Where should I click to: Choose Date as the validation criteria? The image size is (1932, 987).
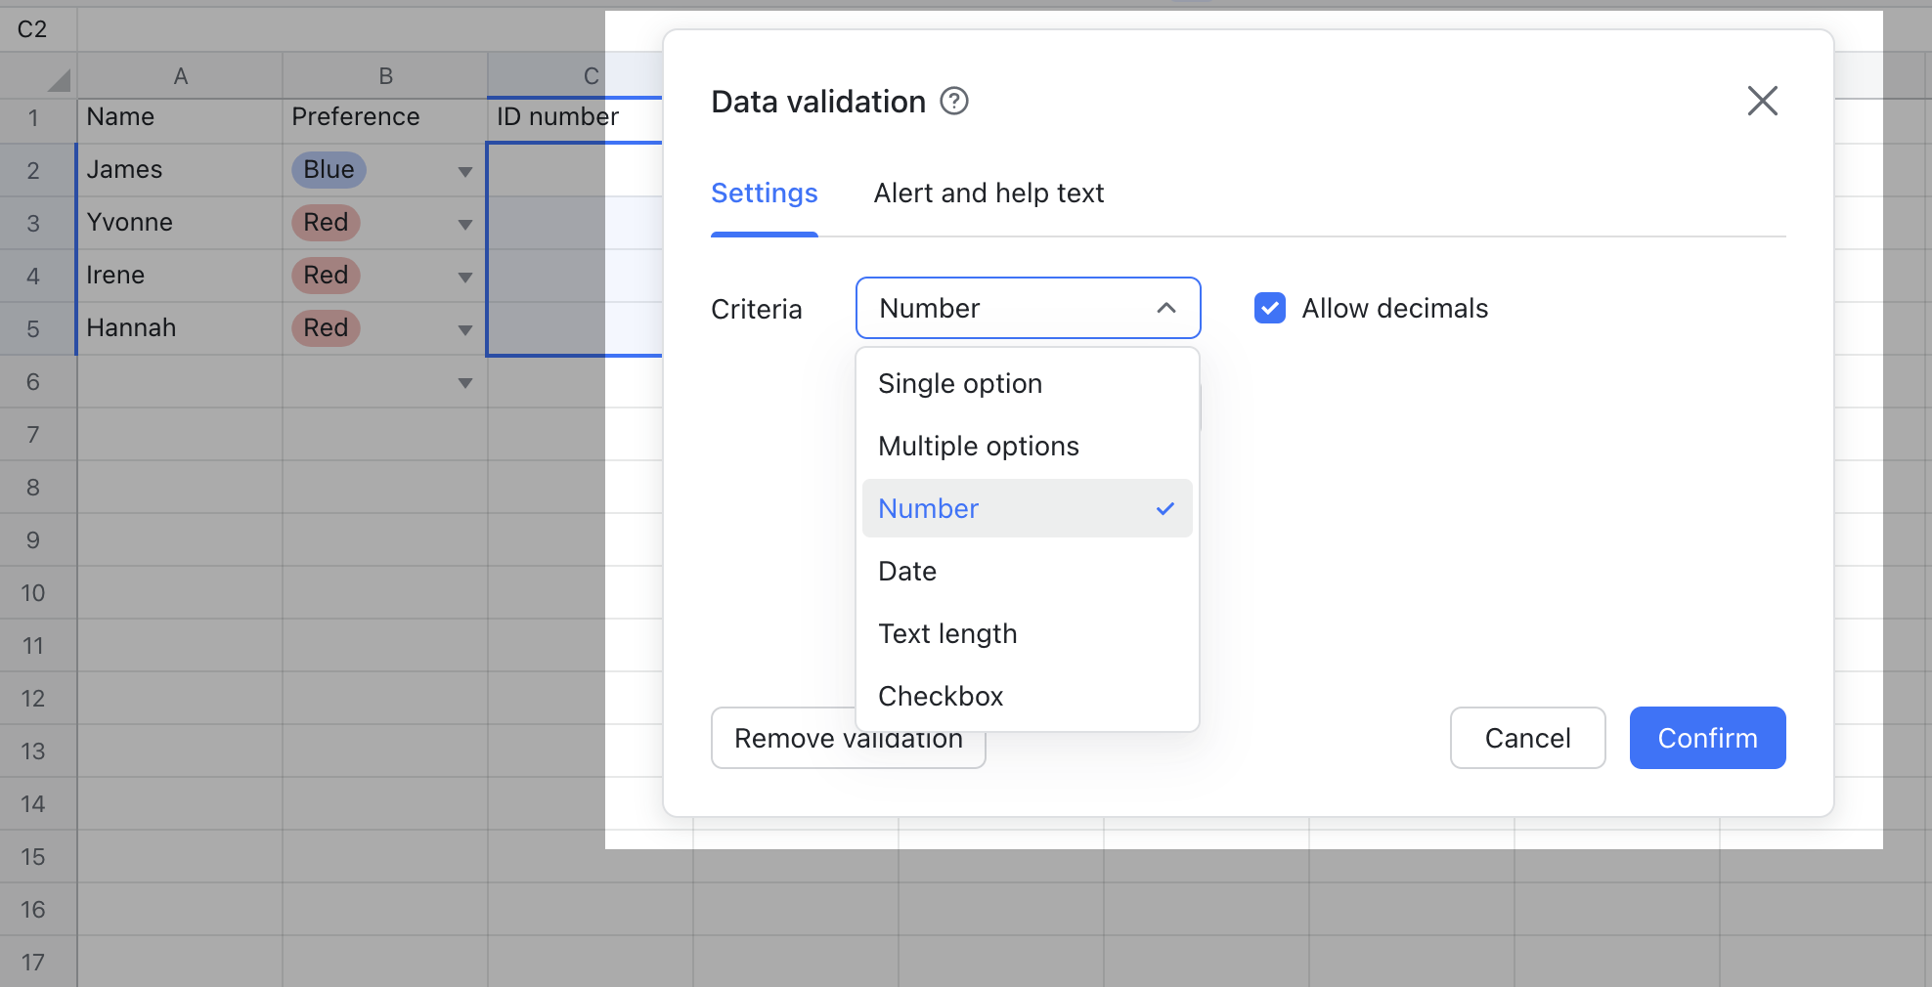point(906,571)
